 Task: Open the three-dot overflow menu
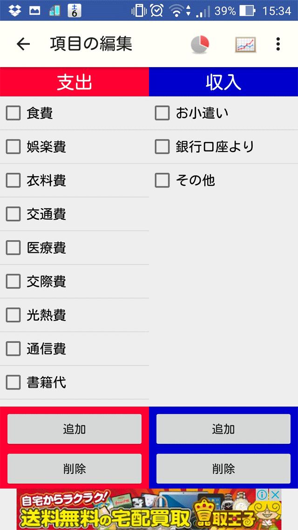(x=278, y=44)
